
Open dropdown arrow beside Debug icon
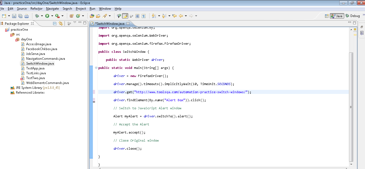pos(42,16)
